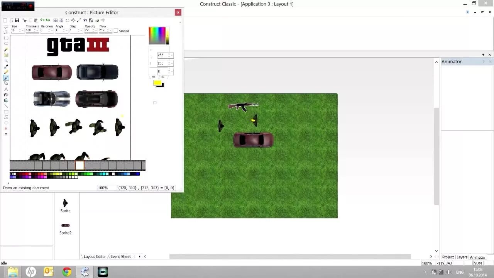Select the highlighted brush tool

click(6, 78)
